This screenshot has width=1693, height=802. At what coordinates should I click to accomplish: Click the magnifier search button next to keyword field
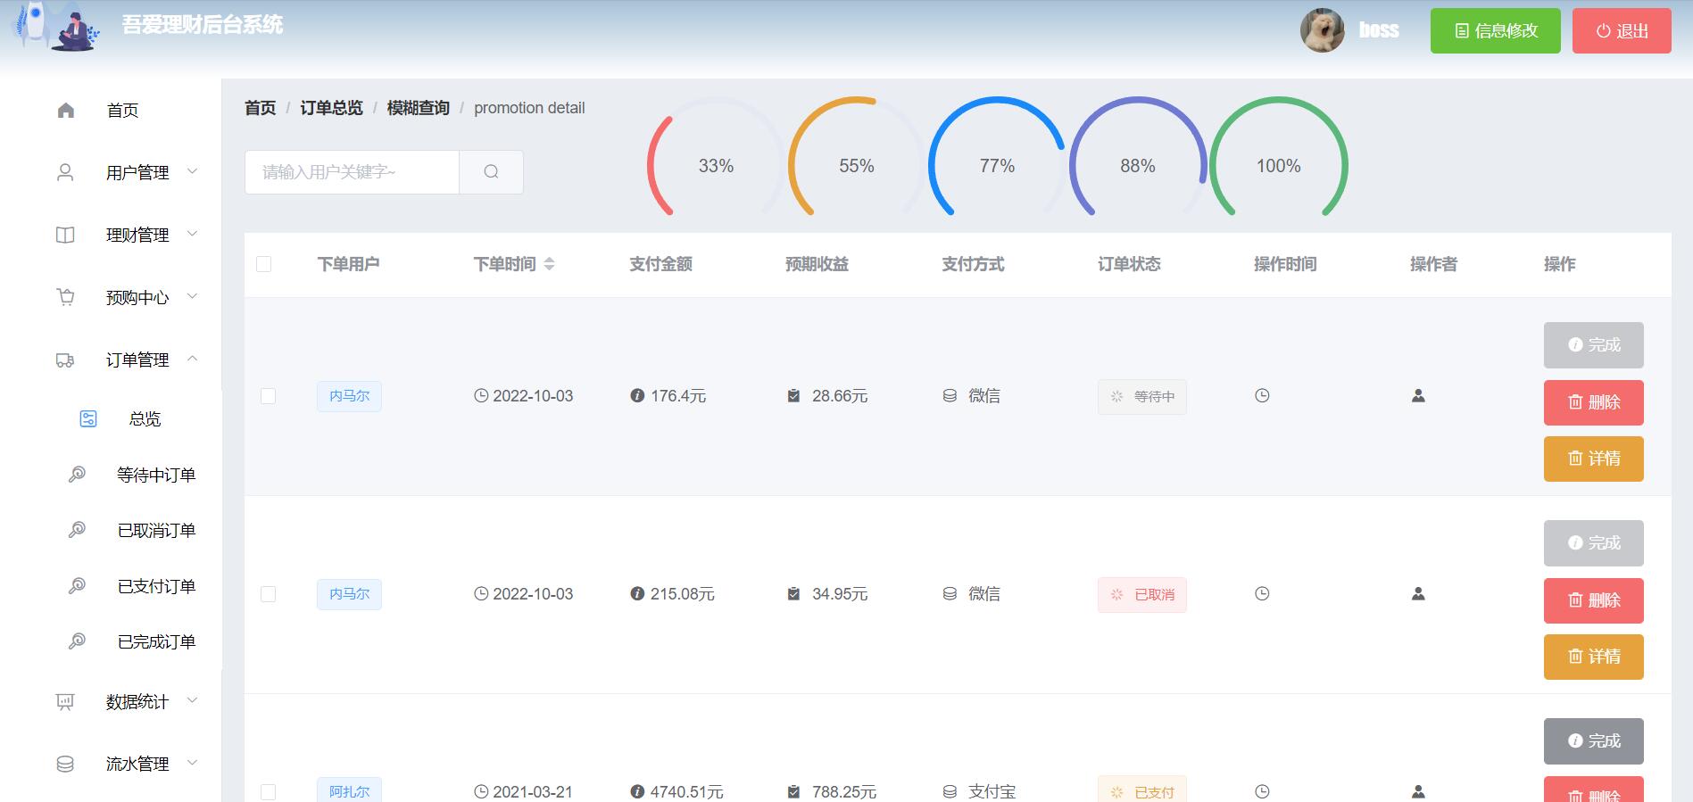pos(491,172)
